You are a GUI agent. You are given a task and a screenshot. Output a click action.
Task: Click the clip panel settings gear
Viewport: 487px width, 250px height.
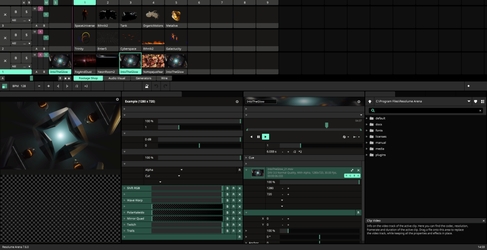(x=359, y=101)
